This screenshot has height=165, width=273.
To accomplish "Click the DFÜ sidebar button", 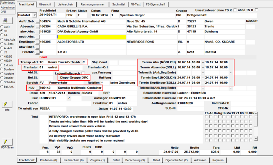I will [8, 12].
